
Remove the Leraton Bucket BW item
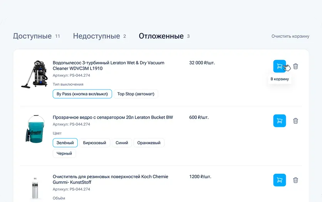(x=295, y=121)
